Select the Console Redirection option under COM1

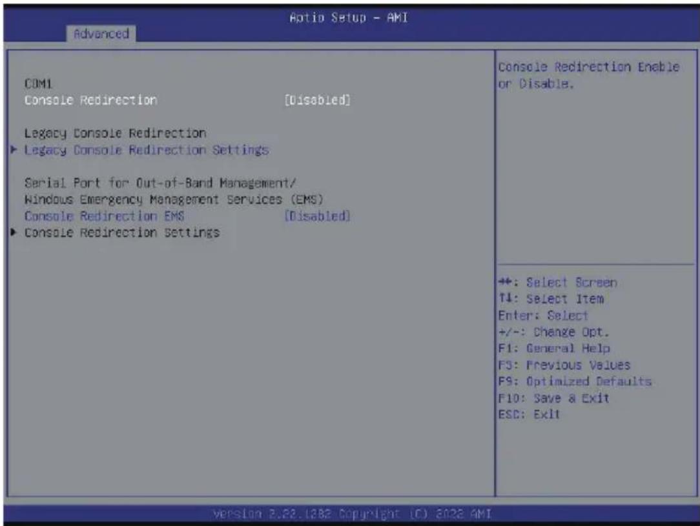(90, 100)
